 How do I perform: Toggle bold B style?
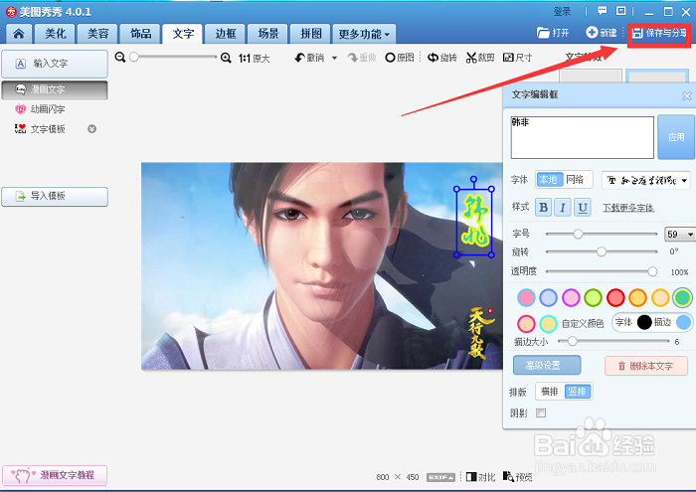tap(543, 207)
